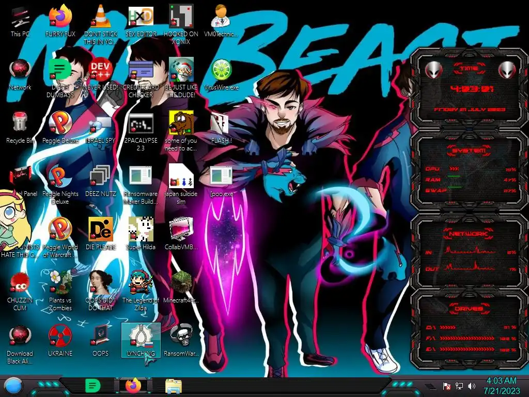The image size is (529, 397).
Task: Open the HxD SEX EDITOR shortcut
Action: pos(141,21)
